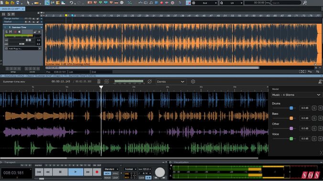Switch to the 2020-05-12.VIP project tab
Viewport: 323px width, 181px height.
(12, 9)
